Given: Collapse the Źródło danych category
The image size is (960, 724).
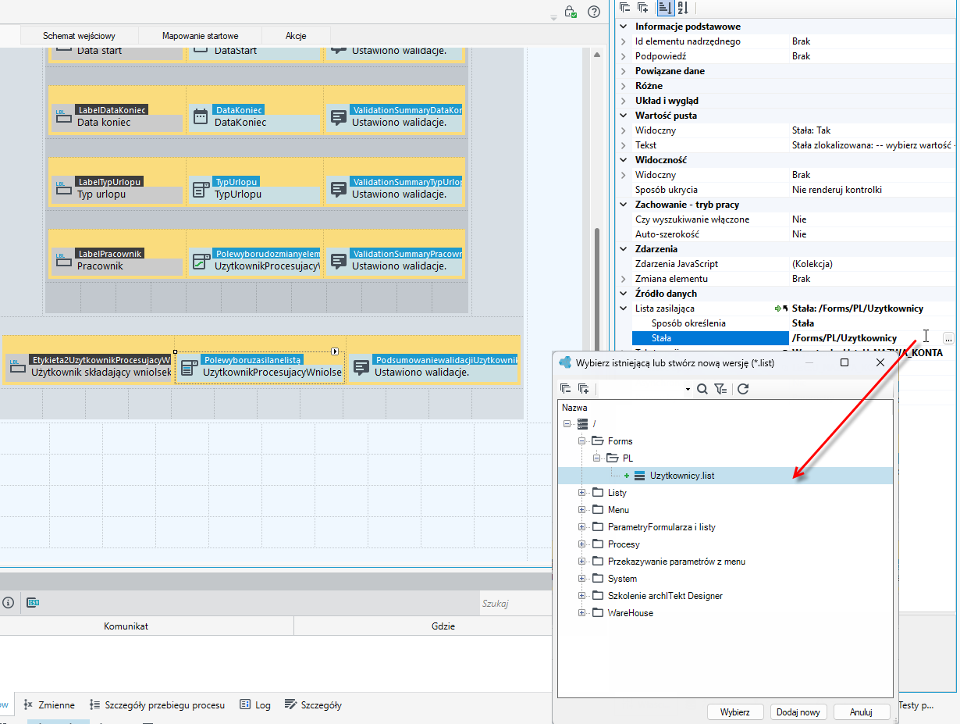Looking at the screenshot, I should (x=624, y=294).
